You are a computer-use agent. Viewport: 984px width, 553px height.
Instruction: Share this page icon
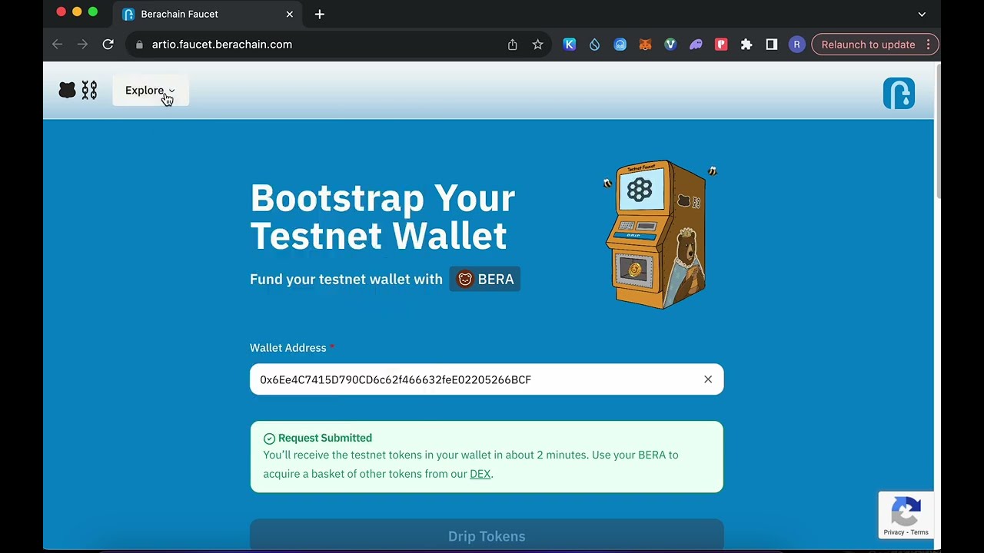tap(513, 45)
